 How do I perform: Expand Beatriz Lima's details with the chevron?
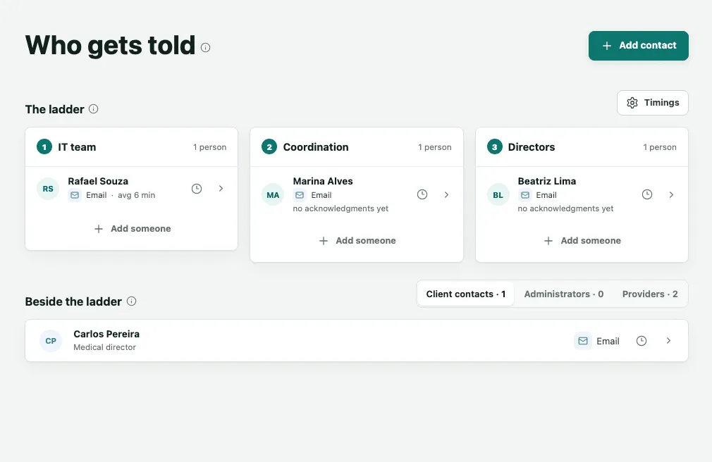(x=671, y=194)
